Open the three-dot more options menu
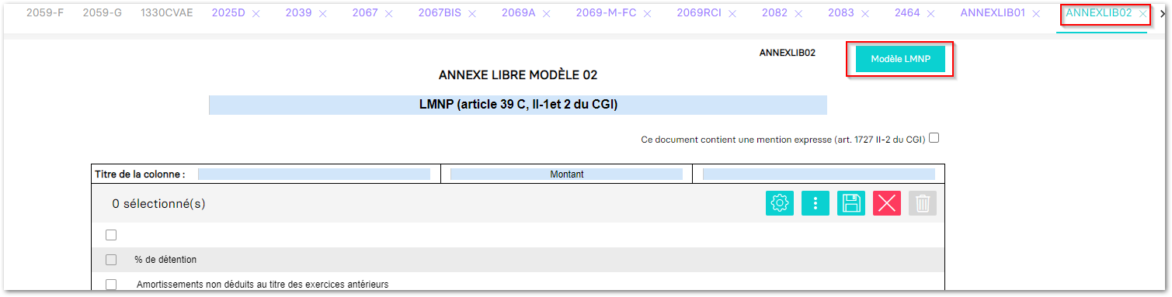 [816, 203]
